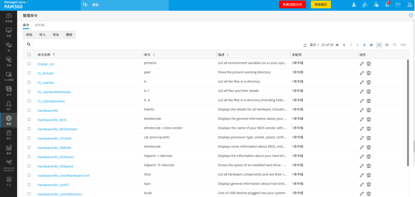Click the magnifier search button above table
This screenshot has width=415, height=197.
[29, 44]
